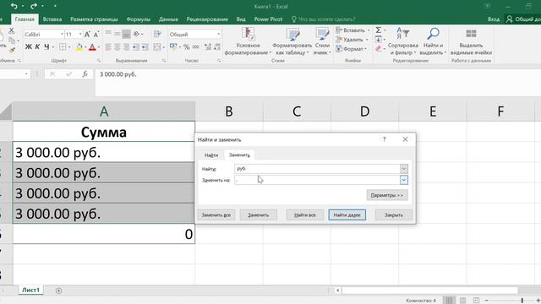This screenshot has width=541, height=304.
Task: Click the Increase Decimal icon
Action: click(208, 46)
